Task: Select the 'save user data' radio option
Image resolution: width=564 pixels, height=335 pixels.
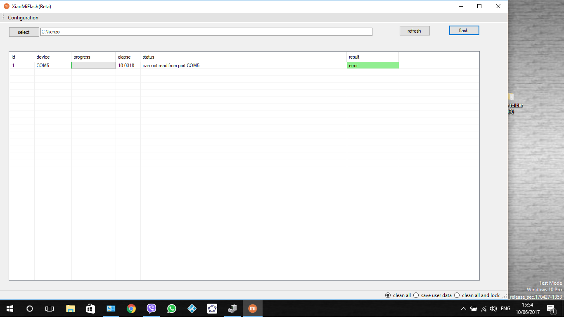Action: click(416, 295)
